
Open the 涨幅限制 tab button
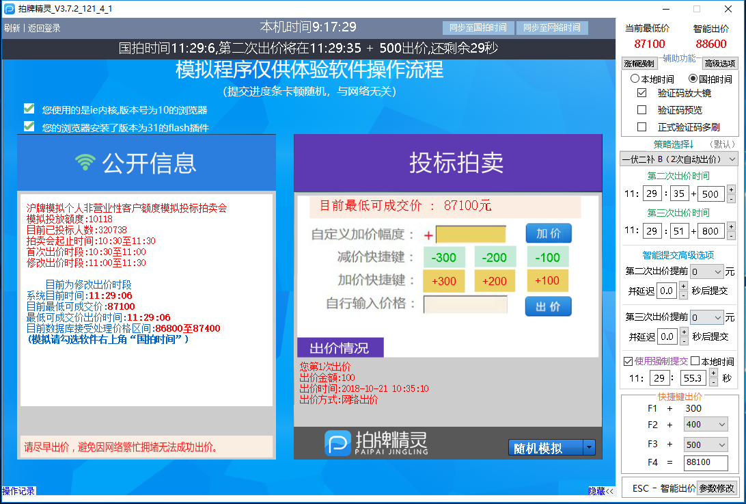[639, 64]
